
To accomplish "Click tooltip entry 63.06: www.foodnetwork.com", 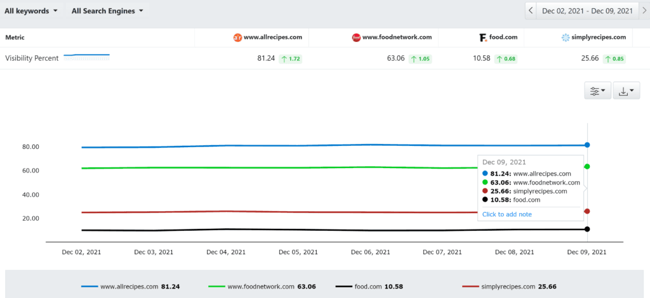I will pyautogui.click(x=531, y=182).
